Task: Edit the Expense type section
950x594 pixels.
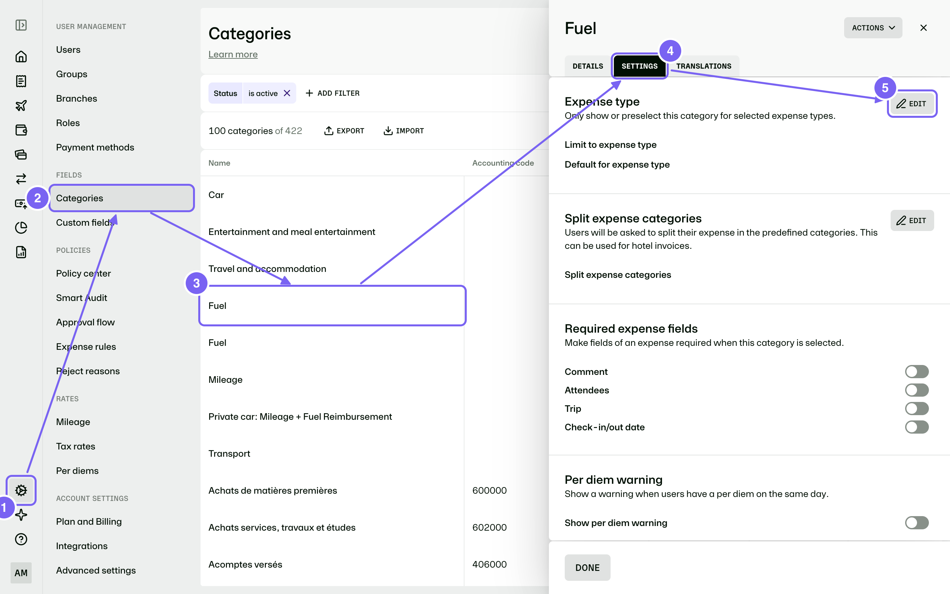Action: click(x=912, y=104)
